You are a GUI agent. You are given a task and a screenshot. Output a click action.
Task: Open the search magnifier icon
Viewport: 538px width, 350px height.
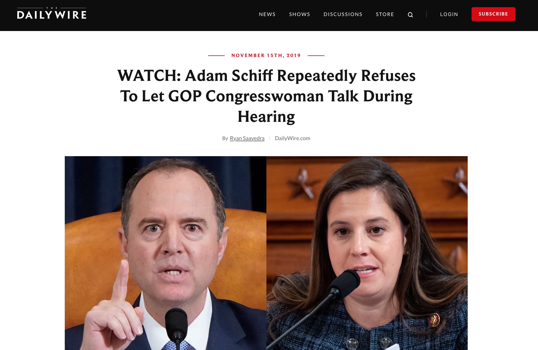[410, 15]
